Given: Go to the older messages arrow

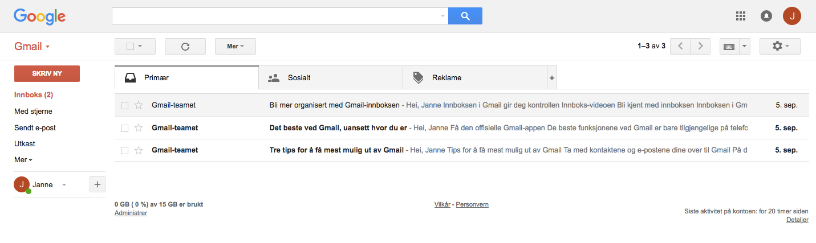Looking at the screenshot, I should pos(700,47).
